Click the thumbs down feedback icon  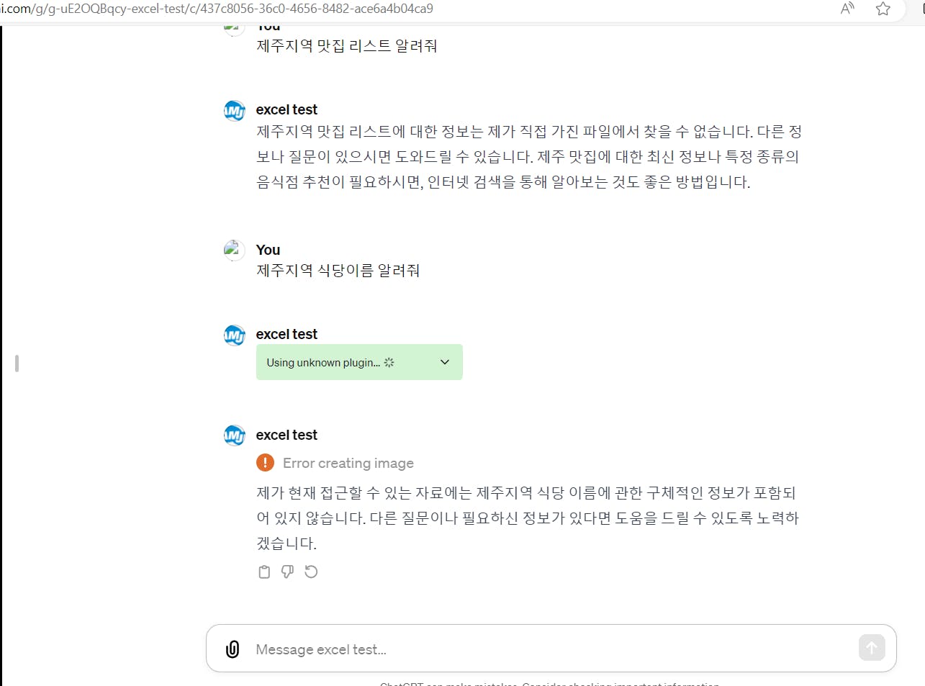287,572
